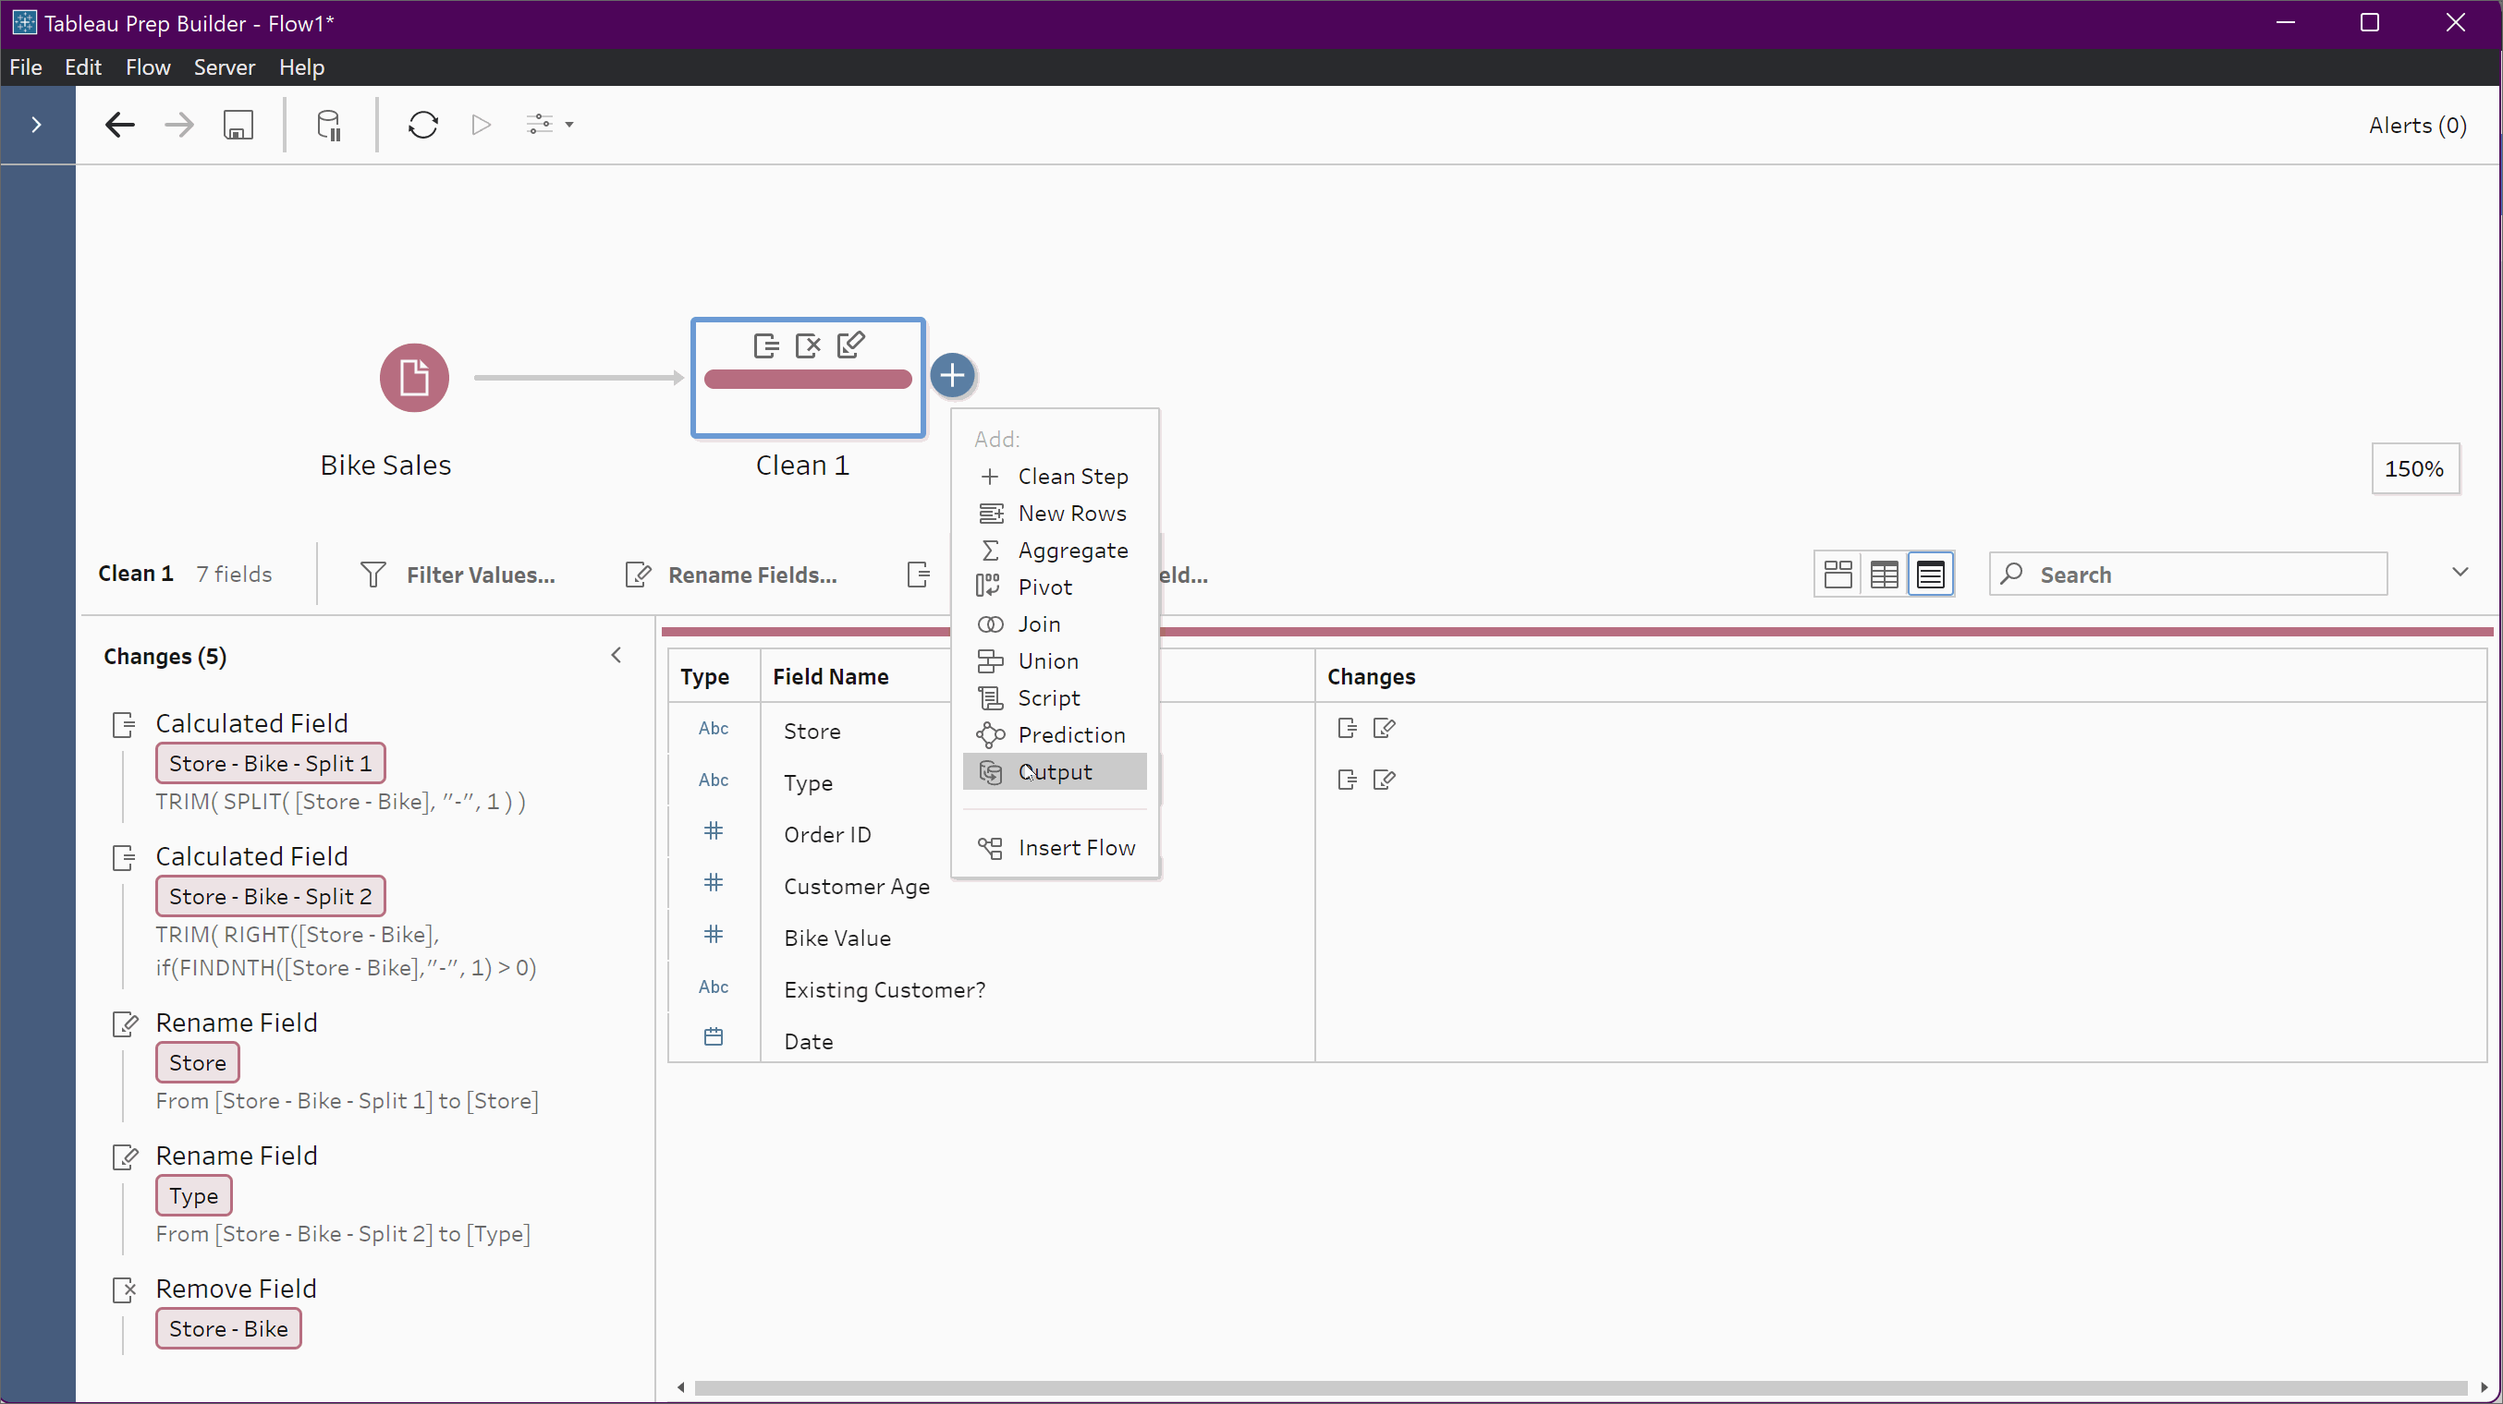Collapse the Changes panel

[616, 656]
